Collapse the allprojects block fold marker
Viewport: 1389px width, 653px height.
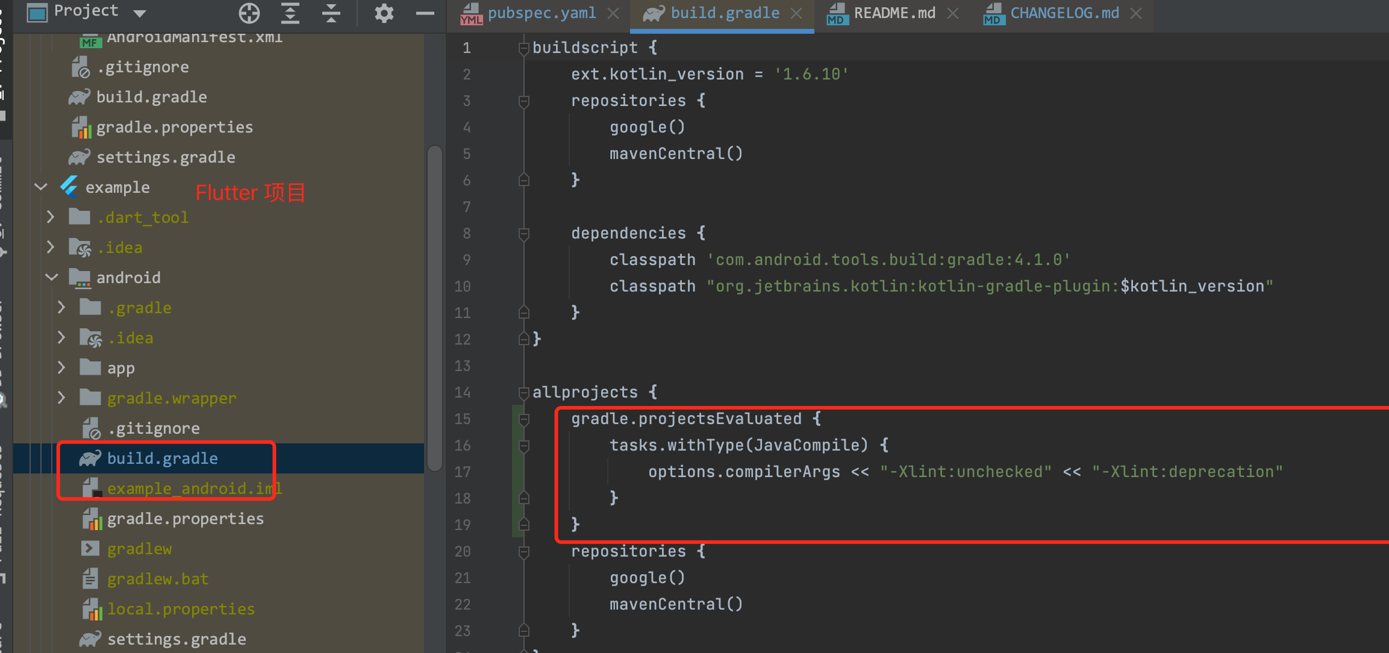[523, 392]
